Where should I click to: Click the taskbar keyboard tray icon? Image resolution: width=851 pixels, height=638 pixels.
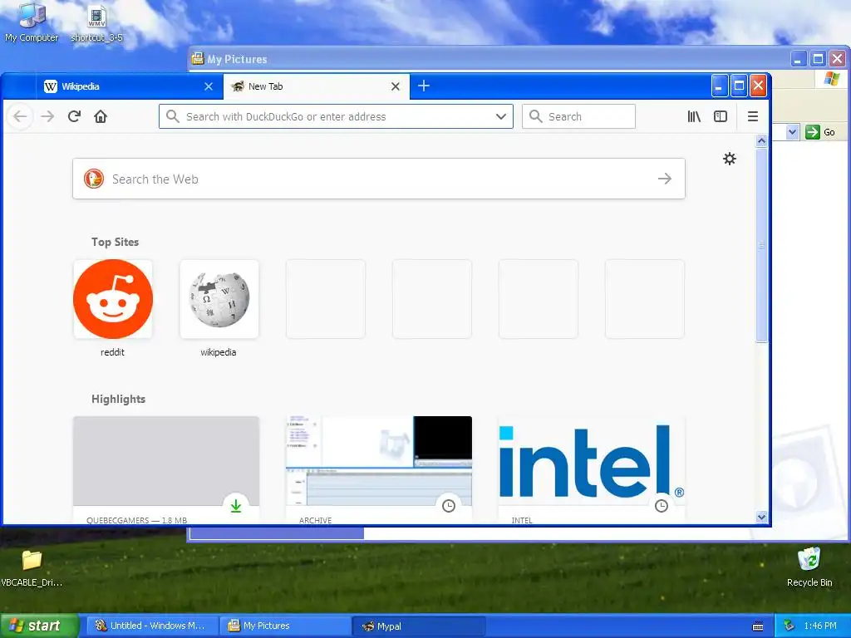point(758,626)
